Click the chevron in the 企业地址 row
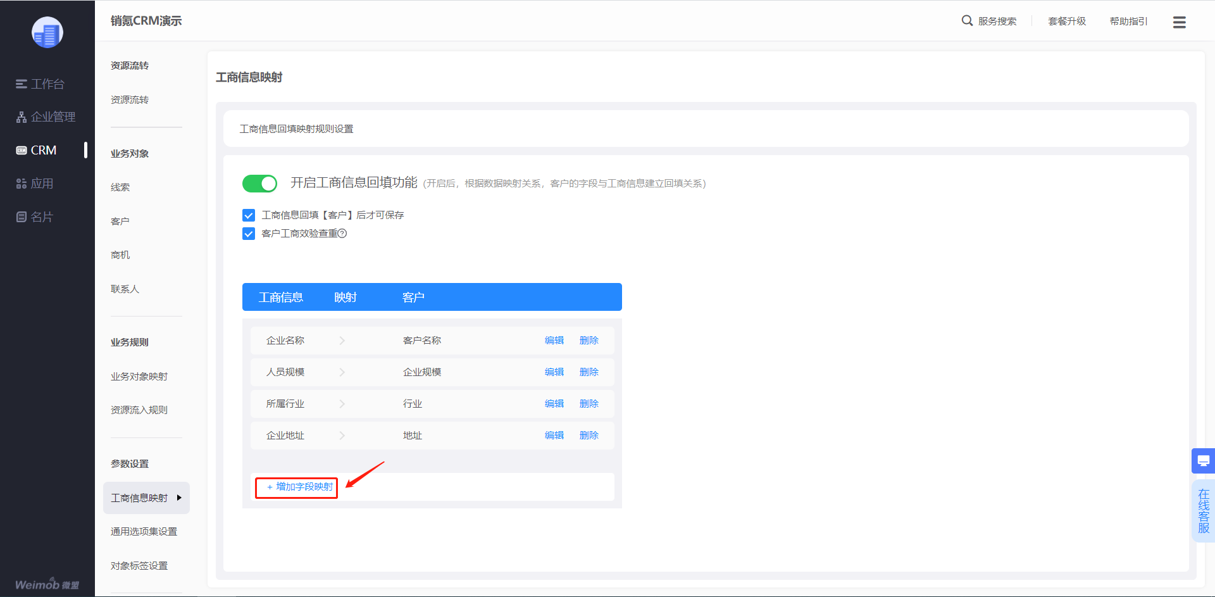The image size is (1215, 597). click(x=342, y=436)
